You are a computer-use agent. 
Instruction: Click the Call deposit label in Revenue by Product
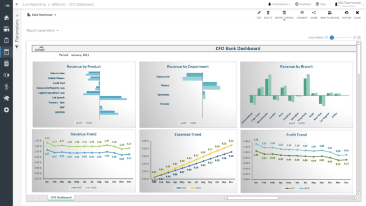59,97
